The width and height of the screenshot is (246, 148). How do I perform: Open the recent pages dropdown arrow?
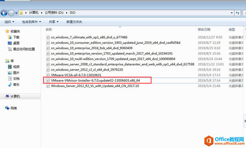[x=16, y=13]
